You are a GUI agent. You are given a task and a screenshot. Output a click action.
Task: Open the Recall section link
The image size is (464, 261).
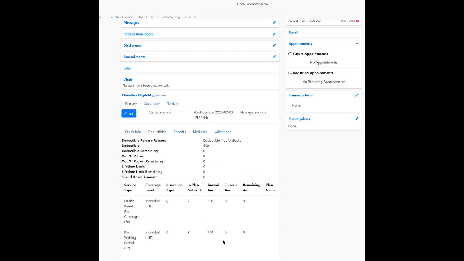coord(293,32)
